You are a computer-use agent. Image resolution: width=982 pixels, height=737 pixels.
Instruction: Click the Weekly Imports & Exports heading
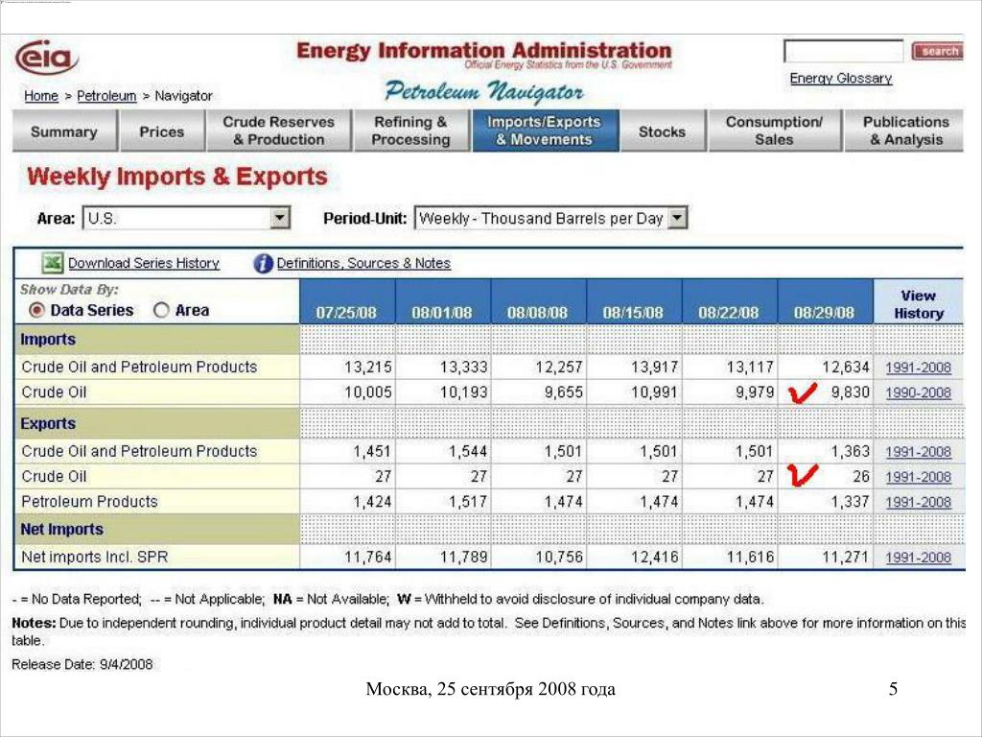pyautogui.click(x=177, y=177)
